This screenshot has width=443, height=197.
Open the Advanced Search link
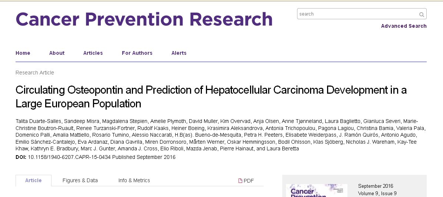click(x=404, y=26)
